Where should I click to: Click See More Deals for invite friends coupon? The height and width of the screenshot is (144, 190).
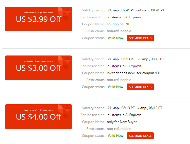click(x=140, y=87)
